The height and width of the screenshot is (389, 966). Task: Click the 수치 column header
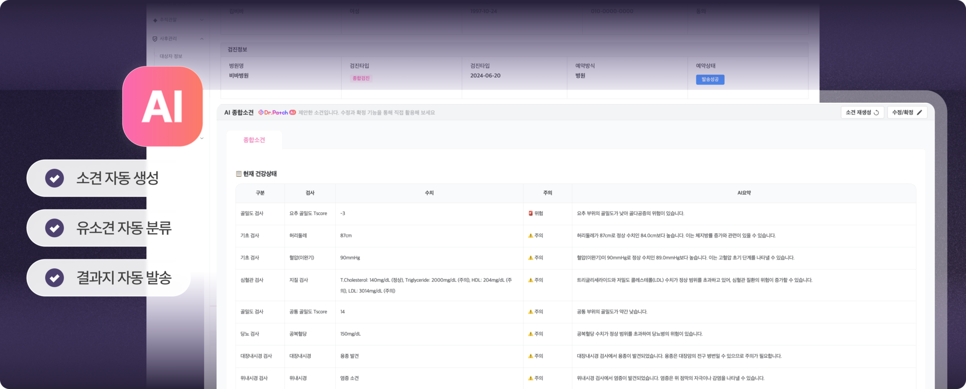point(429,193)
